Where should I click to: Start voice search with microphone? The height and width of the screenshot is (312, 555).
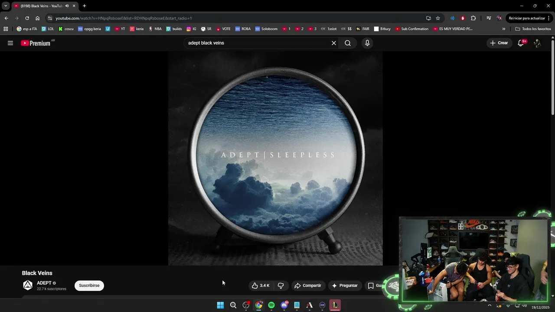[x=367, y=43]
